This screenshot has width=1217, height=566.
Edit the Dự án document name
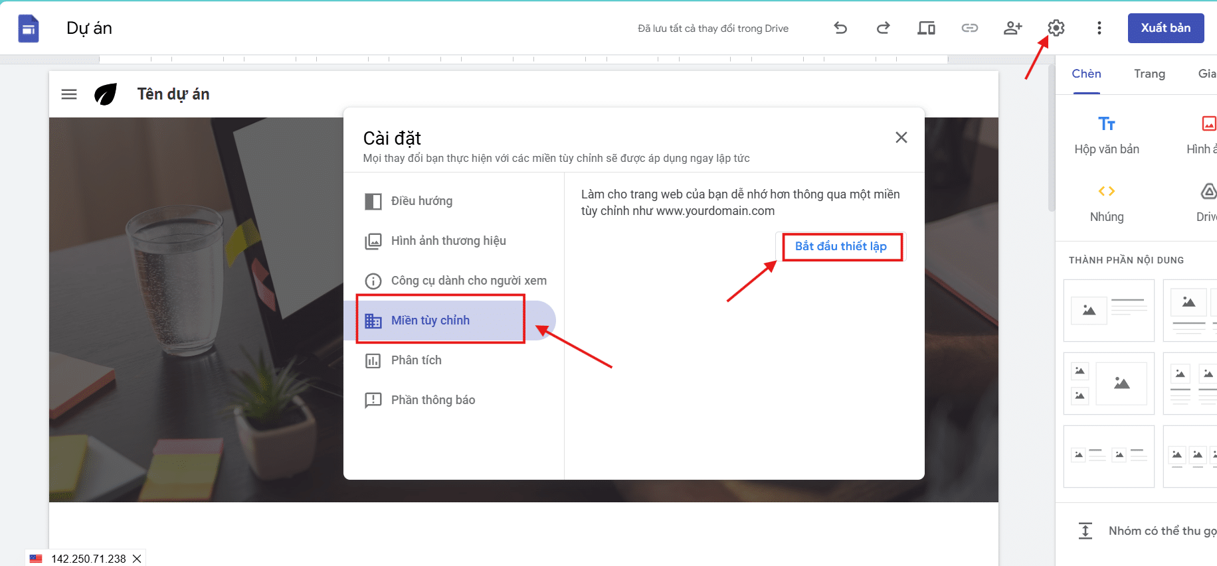click(89, 28)
